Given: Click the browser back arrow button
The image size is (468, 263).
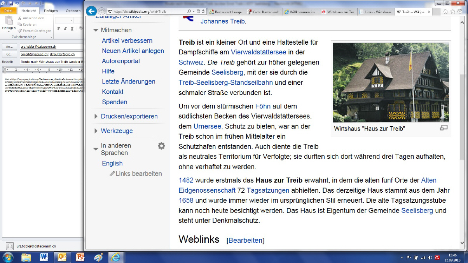Looking at the screenshot, I should point(91,11).
